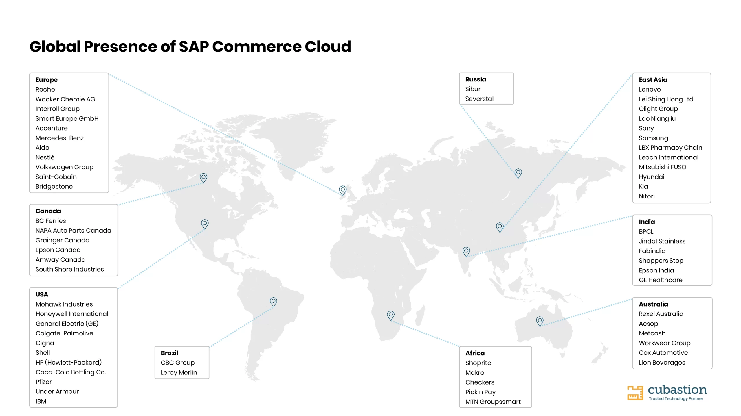Select IBM in the USA list
Screen dimensions: 741x416
coord(41,401)
